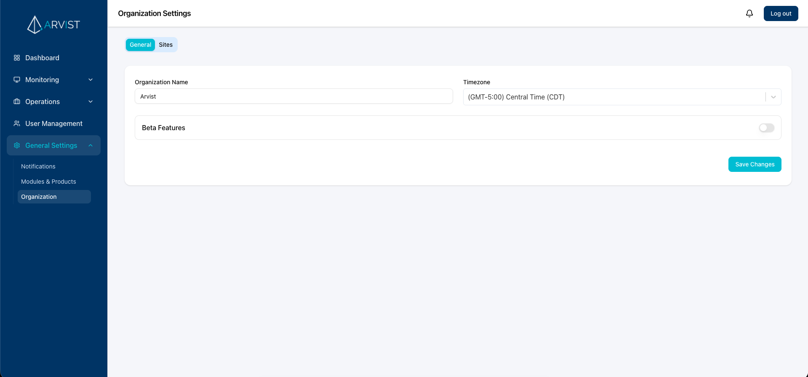Screen dimensions: 808x377
Task: Click the Operations icon in sidebar
Action: click(x=17, y=102)
